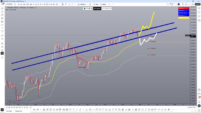Click the Publish button
This screenshot has width=201, height=113.
[x=197, y=4]
